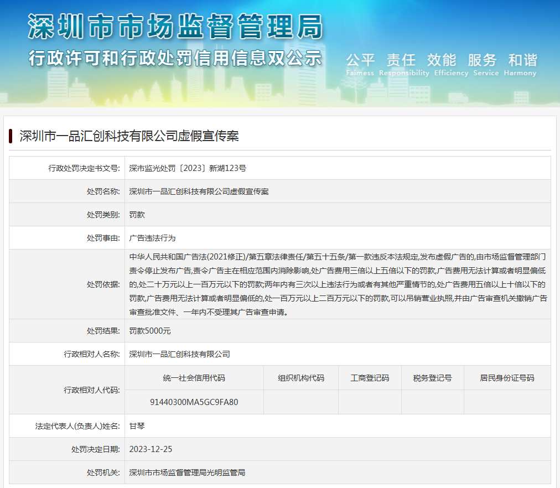The height and width of the screenshot is (488, 560).
Task: Click the 行政许可和行政处罚信用信息双公示 subtitle
Action: (175, 58)
